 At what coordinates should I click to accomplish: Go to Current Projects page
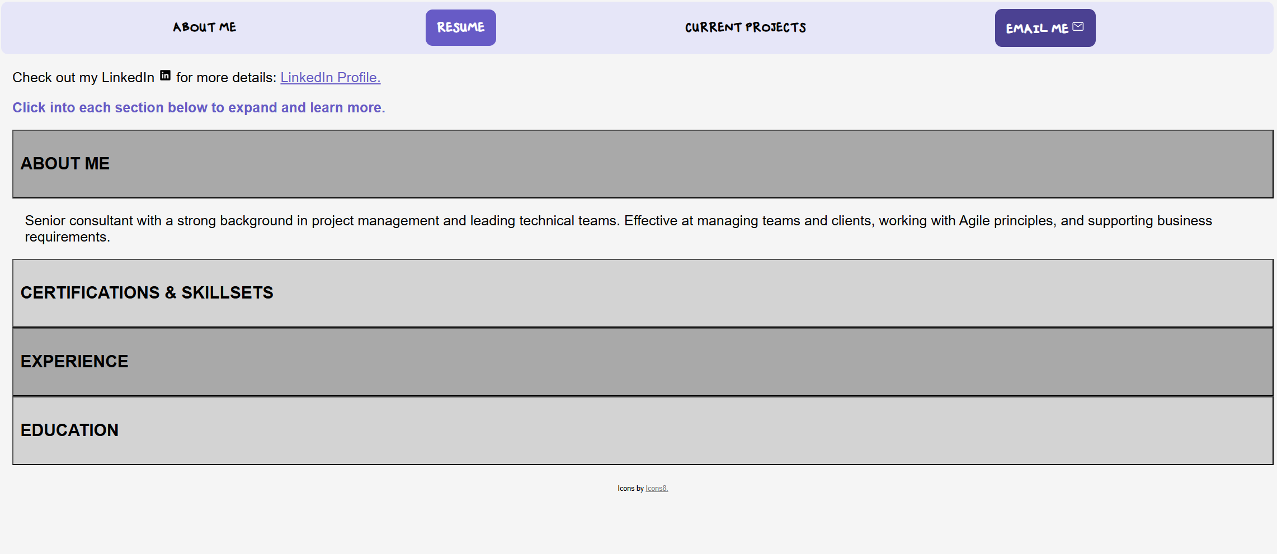coord(745,27)
